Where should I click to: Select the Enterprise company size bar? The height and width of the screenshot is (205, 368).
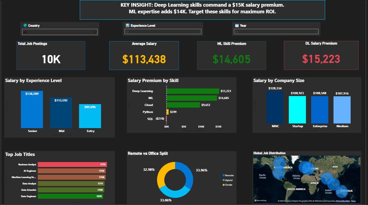[320, 110]
